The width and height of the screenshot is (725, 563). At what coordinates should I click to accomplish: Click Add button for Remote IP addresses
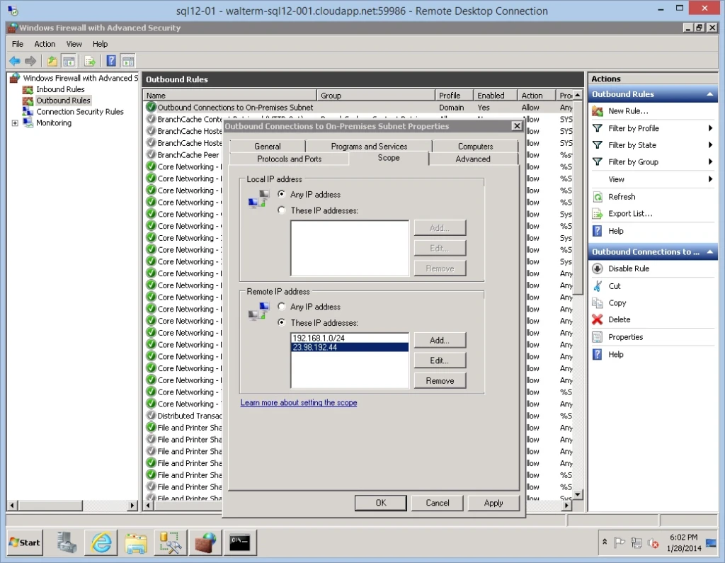click(x=440, y=340)
